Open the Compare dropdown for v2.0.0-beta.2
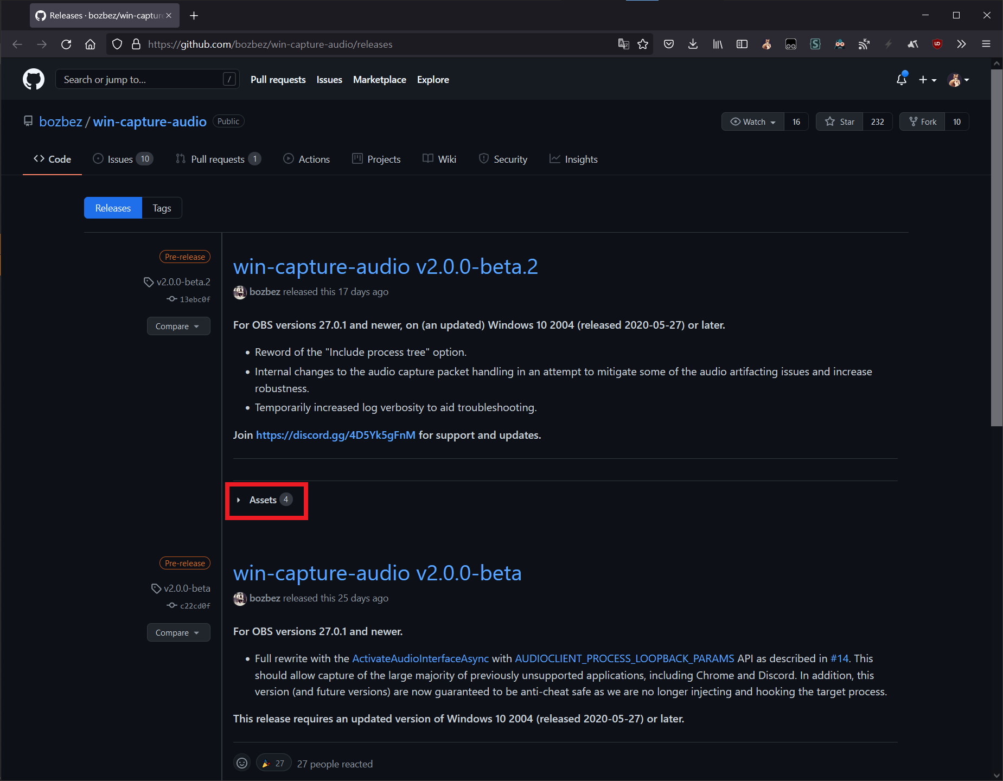The width and height of the screenshot is (1003, 781). [x=178, y=326]
